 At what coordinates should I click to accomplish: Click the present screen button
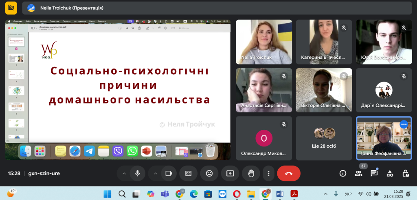pyautogui.click(x=230, y=173)
